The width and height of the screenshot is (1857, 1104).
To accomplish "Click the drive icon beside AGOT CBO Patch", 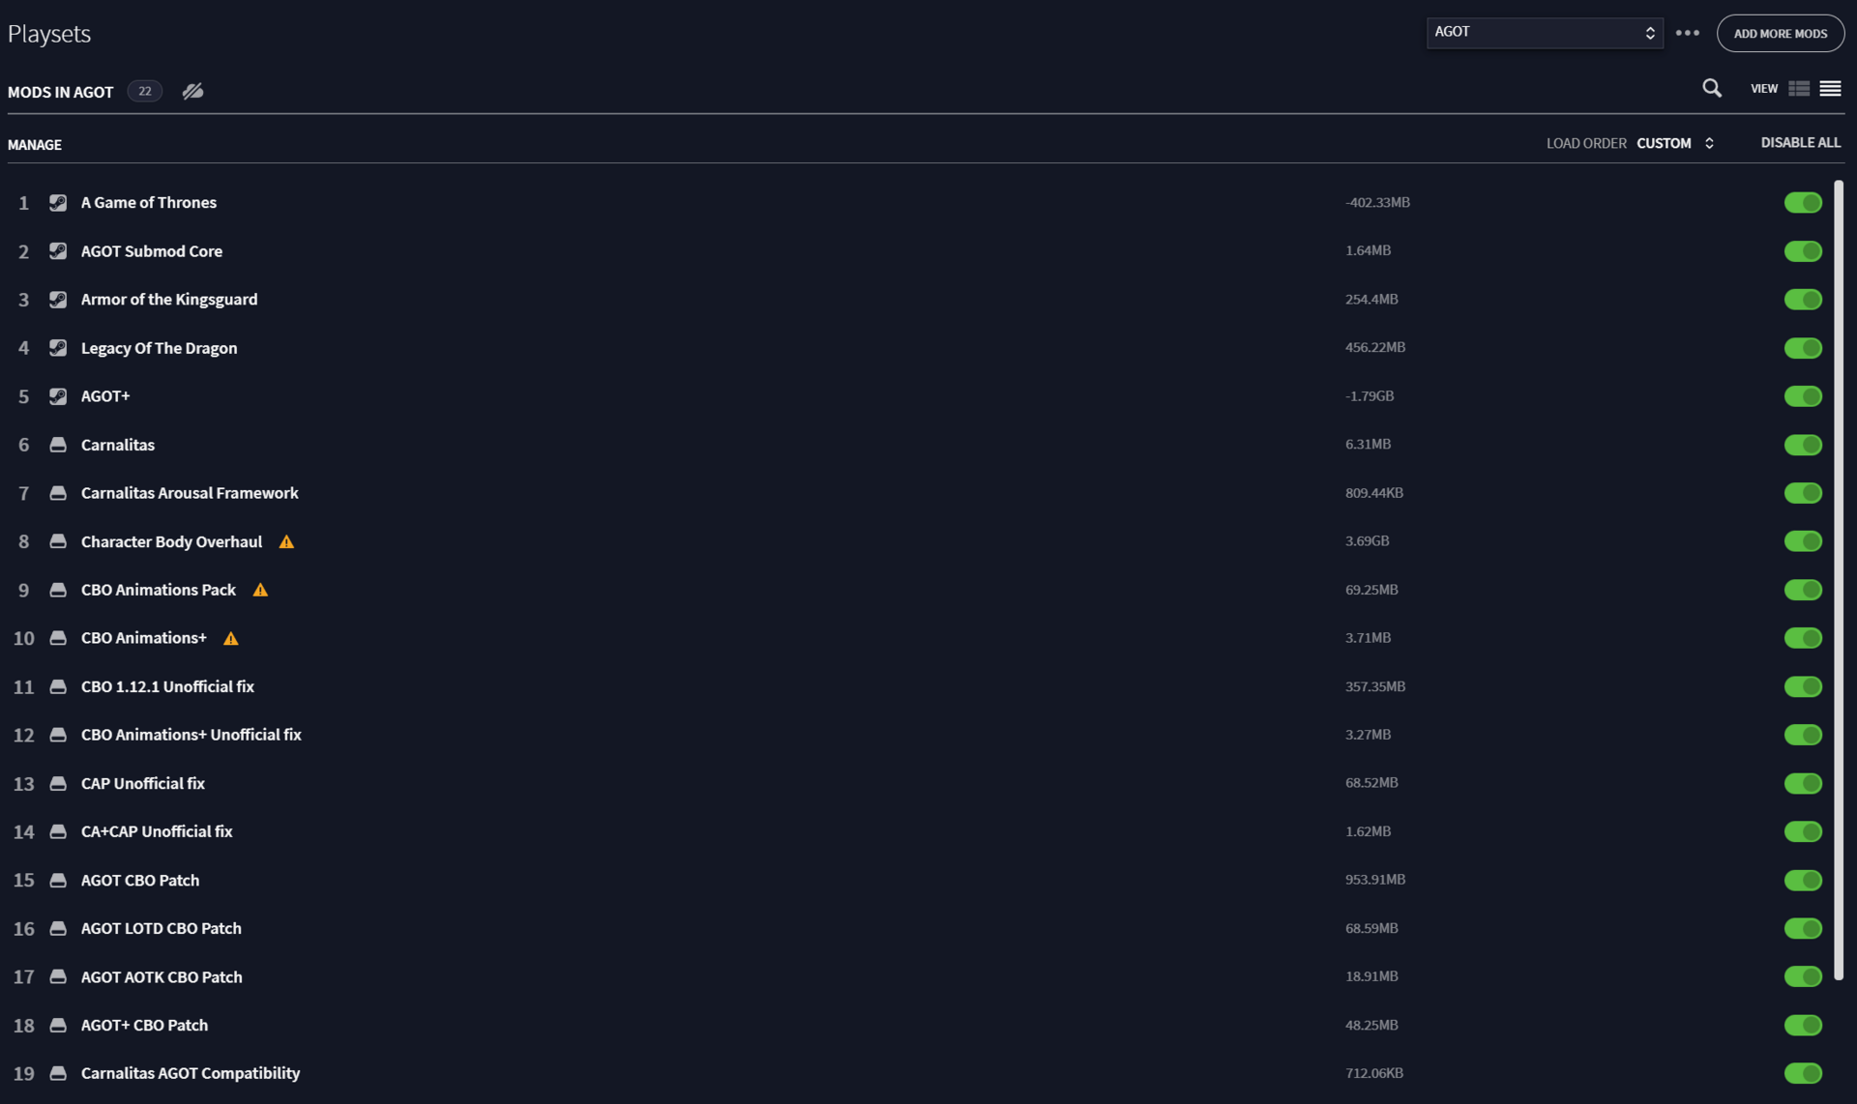I will (x=58, y=880).
